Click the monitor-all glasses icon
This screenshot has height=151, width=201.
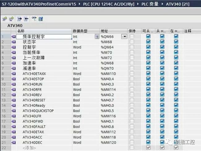[x=34, y=19]
